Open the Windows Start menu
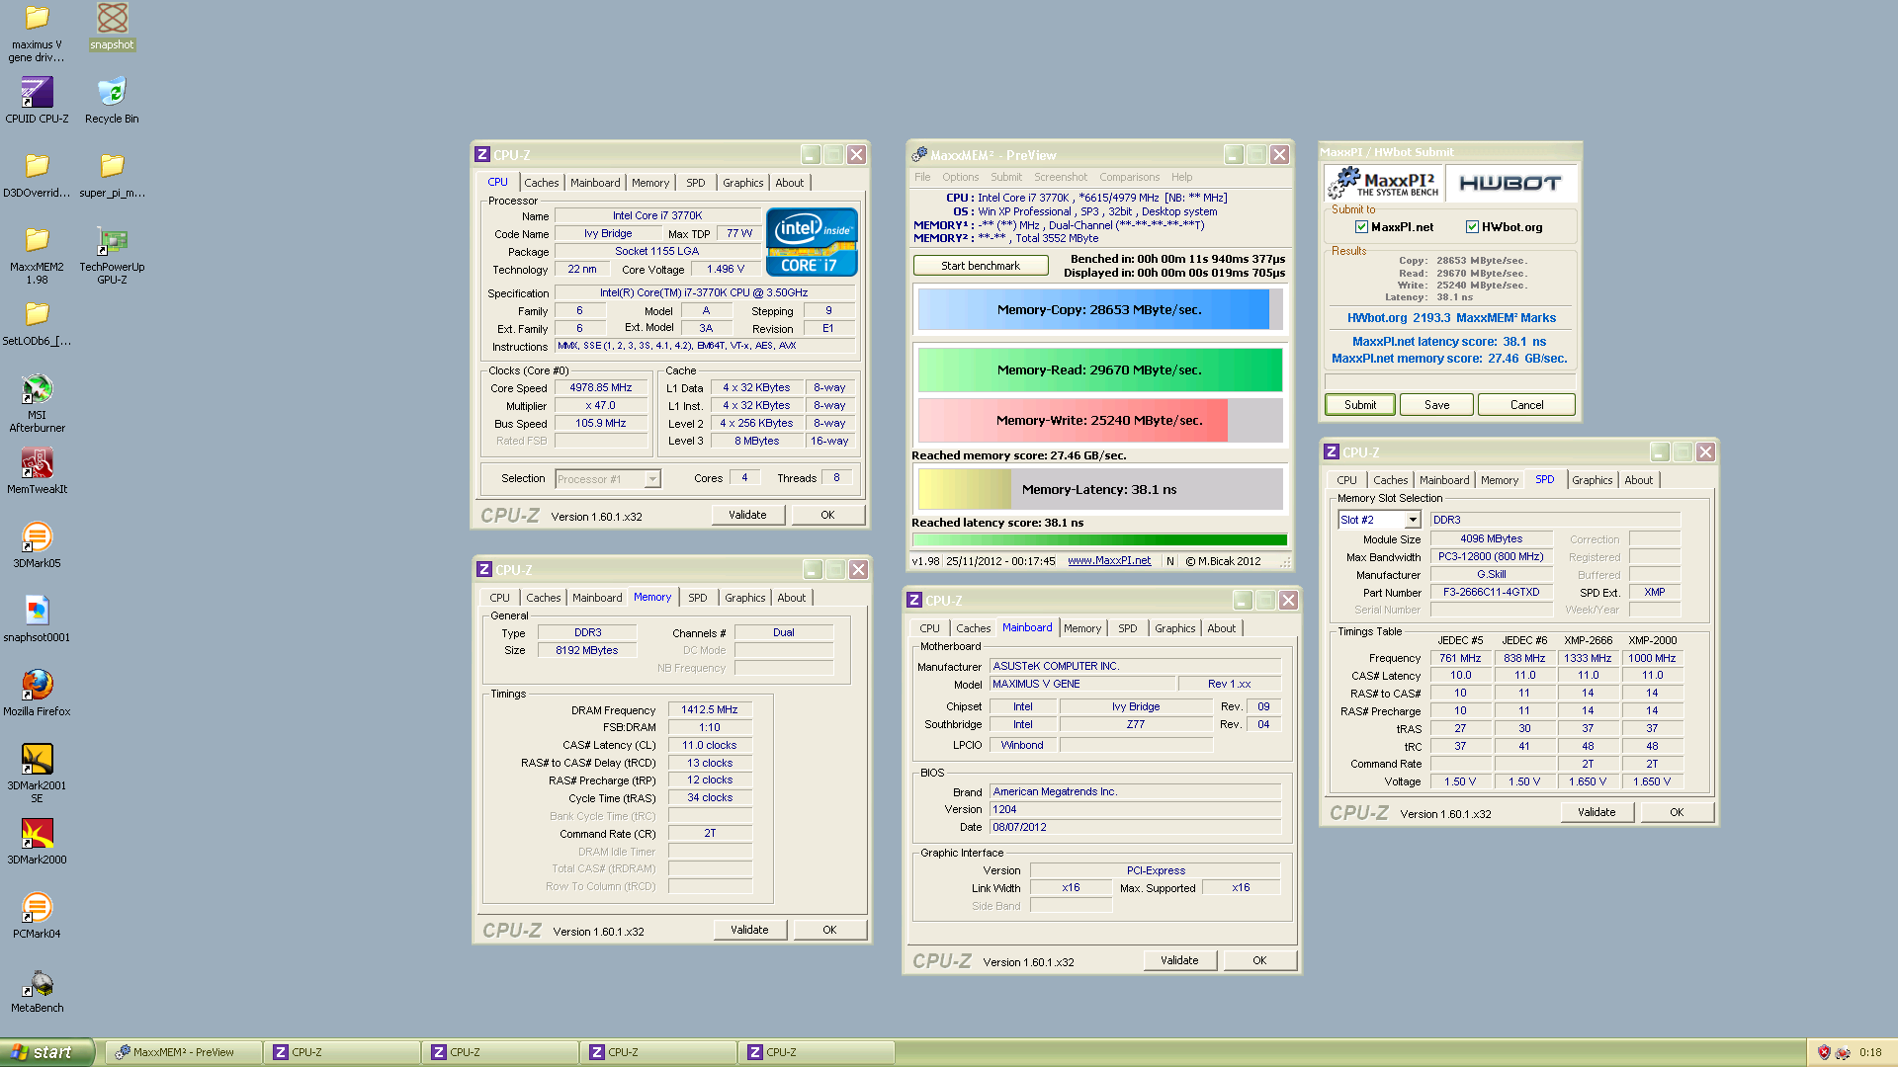Viewport: 1898px width, 1067px height. point(46,1052)
